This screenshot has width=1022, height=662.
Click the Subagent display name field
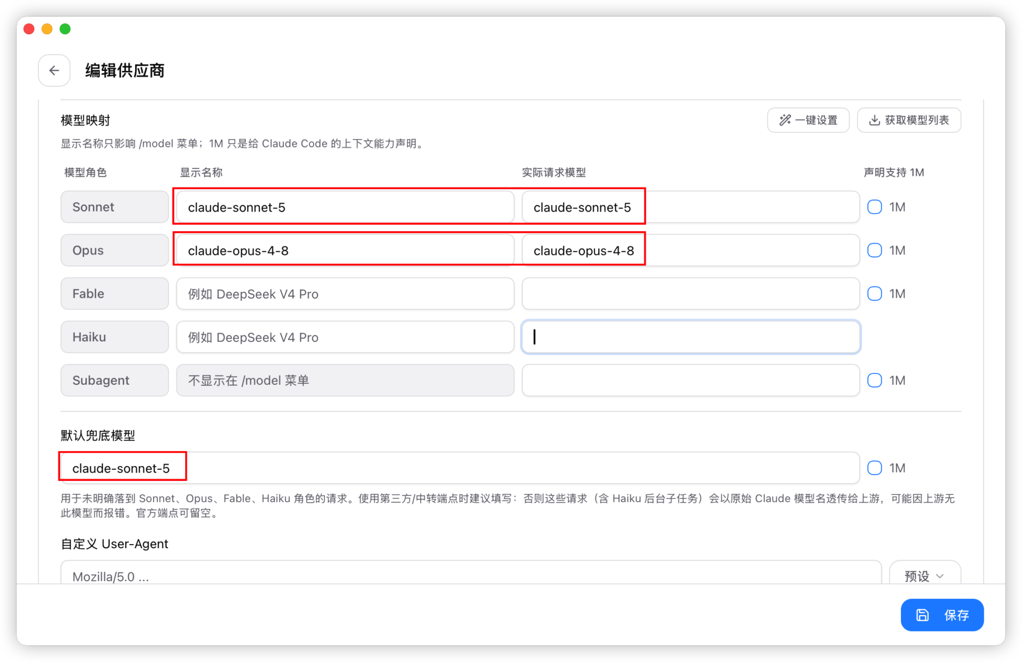point(345,380)
